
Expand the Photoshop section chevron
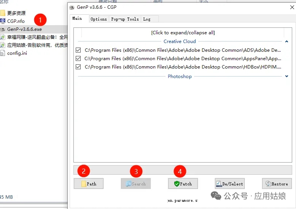click(x=286, y=77)
